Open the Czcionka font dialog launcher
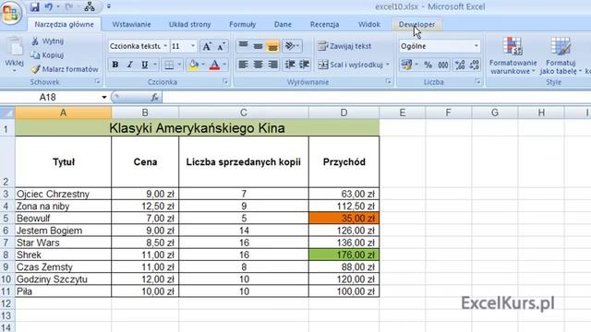This screenshot has width=591, height=332. pos(225,82)
